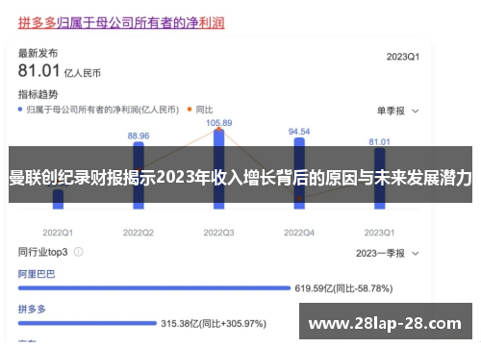Click the 最新发布 heading

38,53
